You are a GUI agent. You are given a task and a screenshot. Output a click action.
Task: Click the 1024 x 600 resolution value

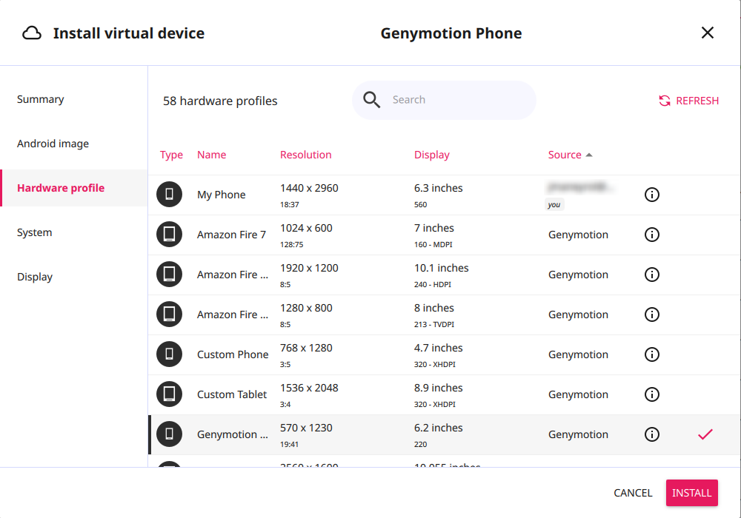tap(306, 228)
